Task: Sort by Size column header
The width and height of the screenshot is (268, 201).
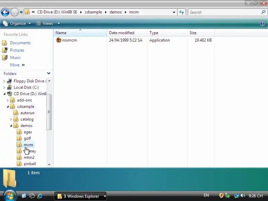Action: point(201,32)
